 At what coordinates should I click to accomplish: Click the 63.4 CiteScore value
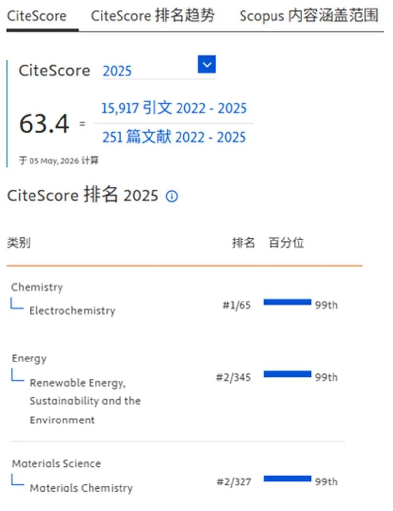tap(44, 124)
